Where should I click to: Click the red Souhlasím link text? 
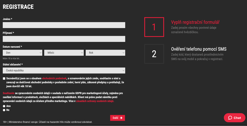tap(8, 93)
